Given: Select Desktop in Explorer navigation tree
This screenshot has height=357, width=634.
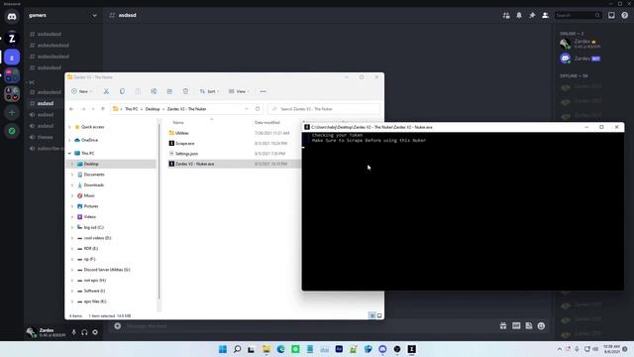Looking at the screenshot, I should (x=91, y=164).
